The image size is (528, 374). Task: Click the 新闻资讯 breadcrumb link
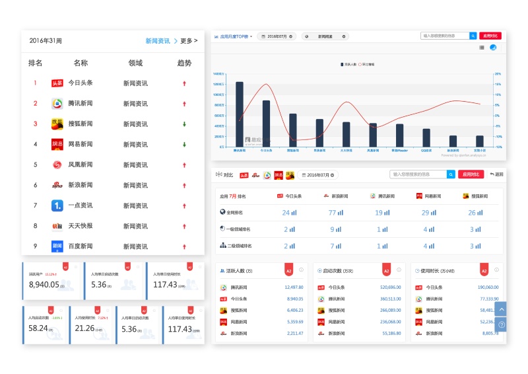click(158, 41)
